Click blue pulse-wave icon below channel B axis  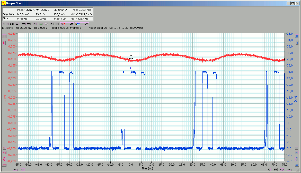coord(297,165)
